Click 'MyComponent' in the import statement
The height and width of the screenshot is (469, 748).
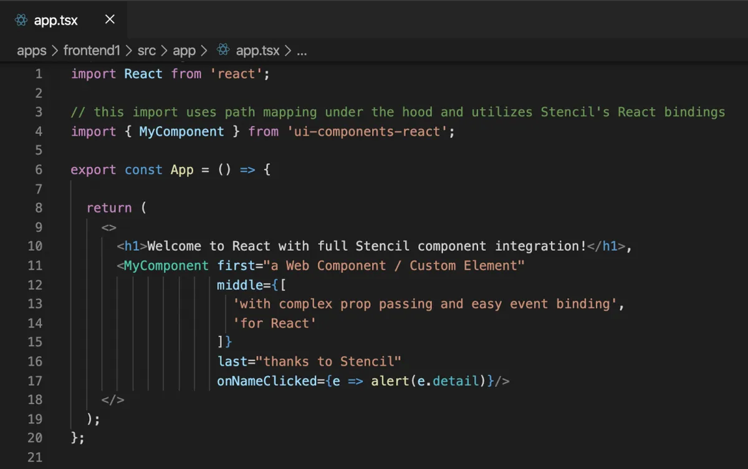(181, 131)
